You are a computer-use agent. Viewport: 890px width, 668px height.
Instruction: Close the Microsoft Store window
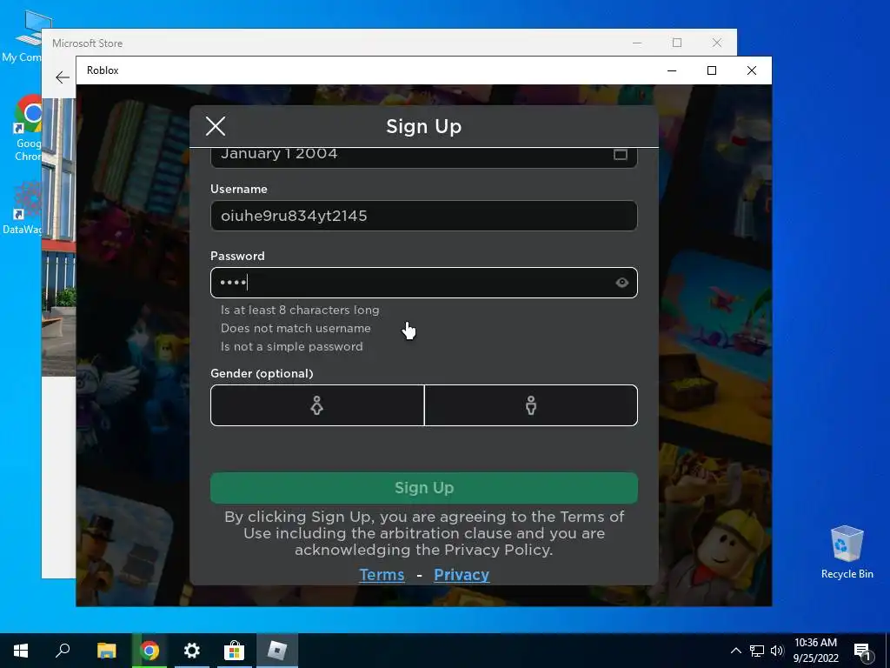[x=717, y=43]
